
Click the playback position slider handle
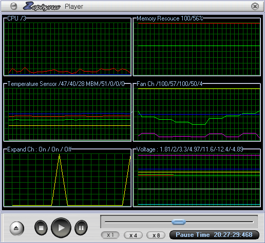click(179, 222)
